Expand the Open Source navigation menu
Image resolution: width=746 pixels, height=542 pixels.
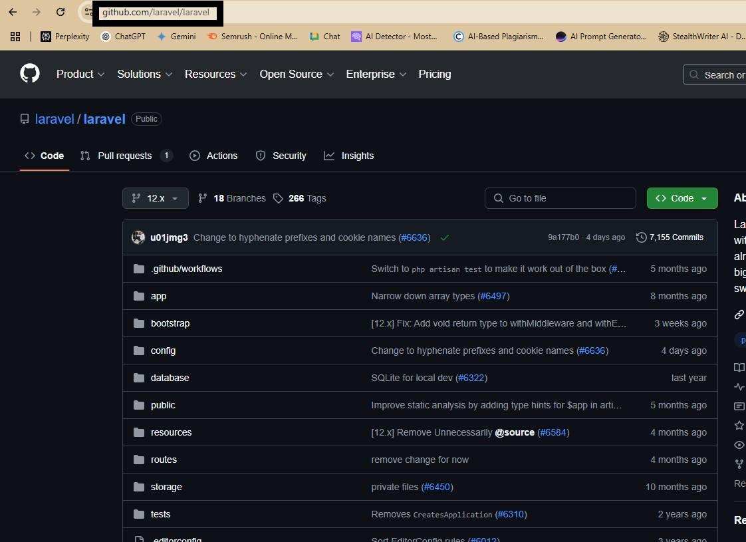click(x=297, y=74)
